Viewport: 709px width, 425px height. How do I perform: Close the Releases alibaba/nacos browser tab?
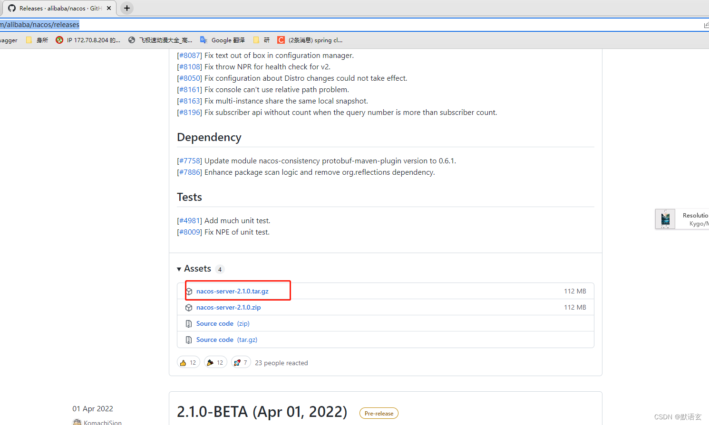click(x=109, y=8)
